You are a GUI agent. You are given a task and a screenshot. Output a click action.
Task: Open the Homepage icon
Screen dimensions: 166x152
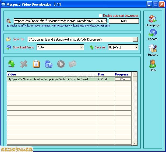[153, 19]
